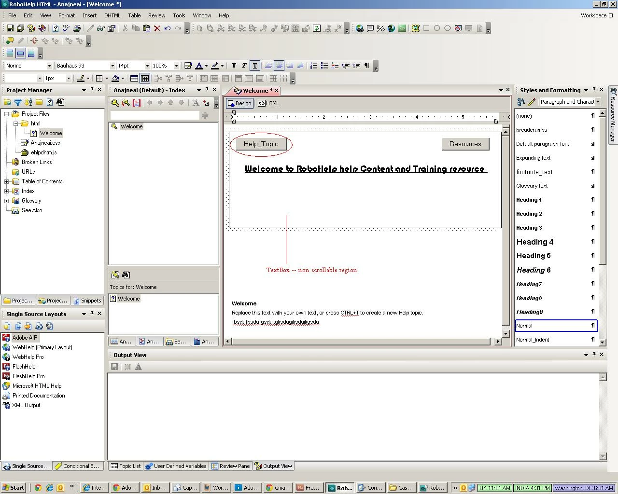Align paragraph left

pyautogui.click(x=268, y=66)
